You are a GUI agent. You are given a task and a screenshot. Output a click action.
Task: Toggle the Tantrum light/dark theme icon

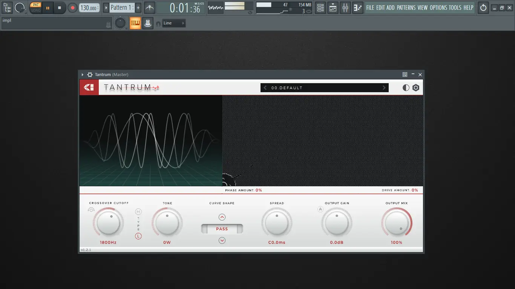coord(406,88)
